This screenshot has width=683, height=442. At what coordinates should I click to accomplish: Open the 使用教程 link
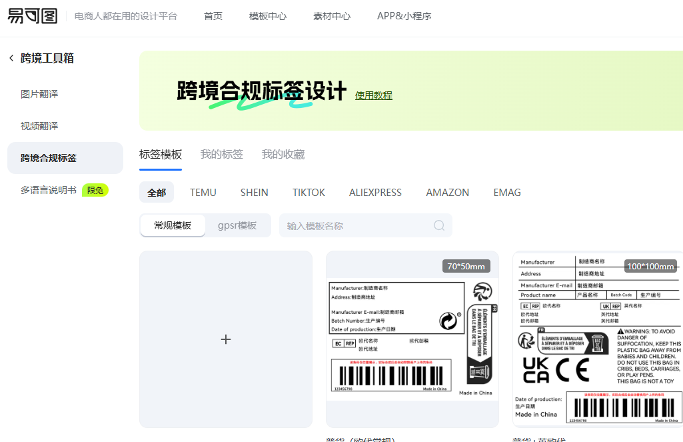point(374,95)
